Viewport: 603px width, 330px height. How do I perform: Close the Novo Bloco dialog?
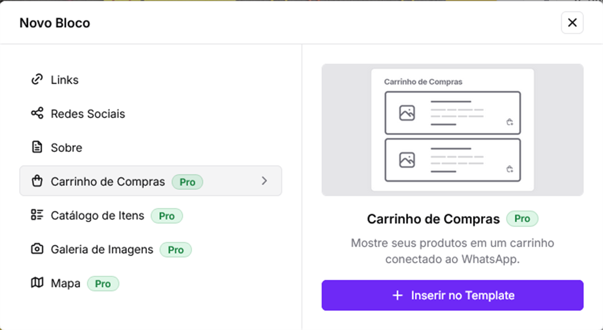(x=572, y=23)
